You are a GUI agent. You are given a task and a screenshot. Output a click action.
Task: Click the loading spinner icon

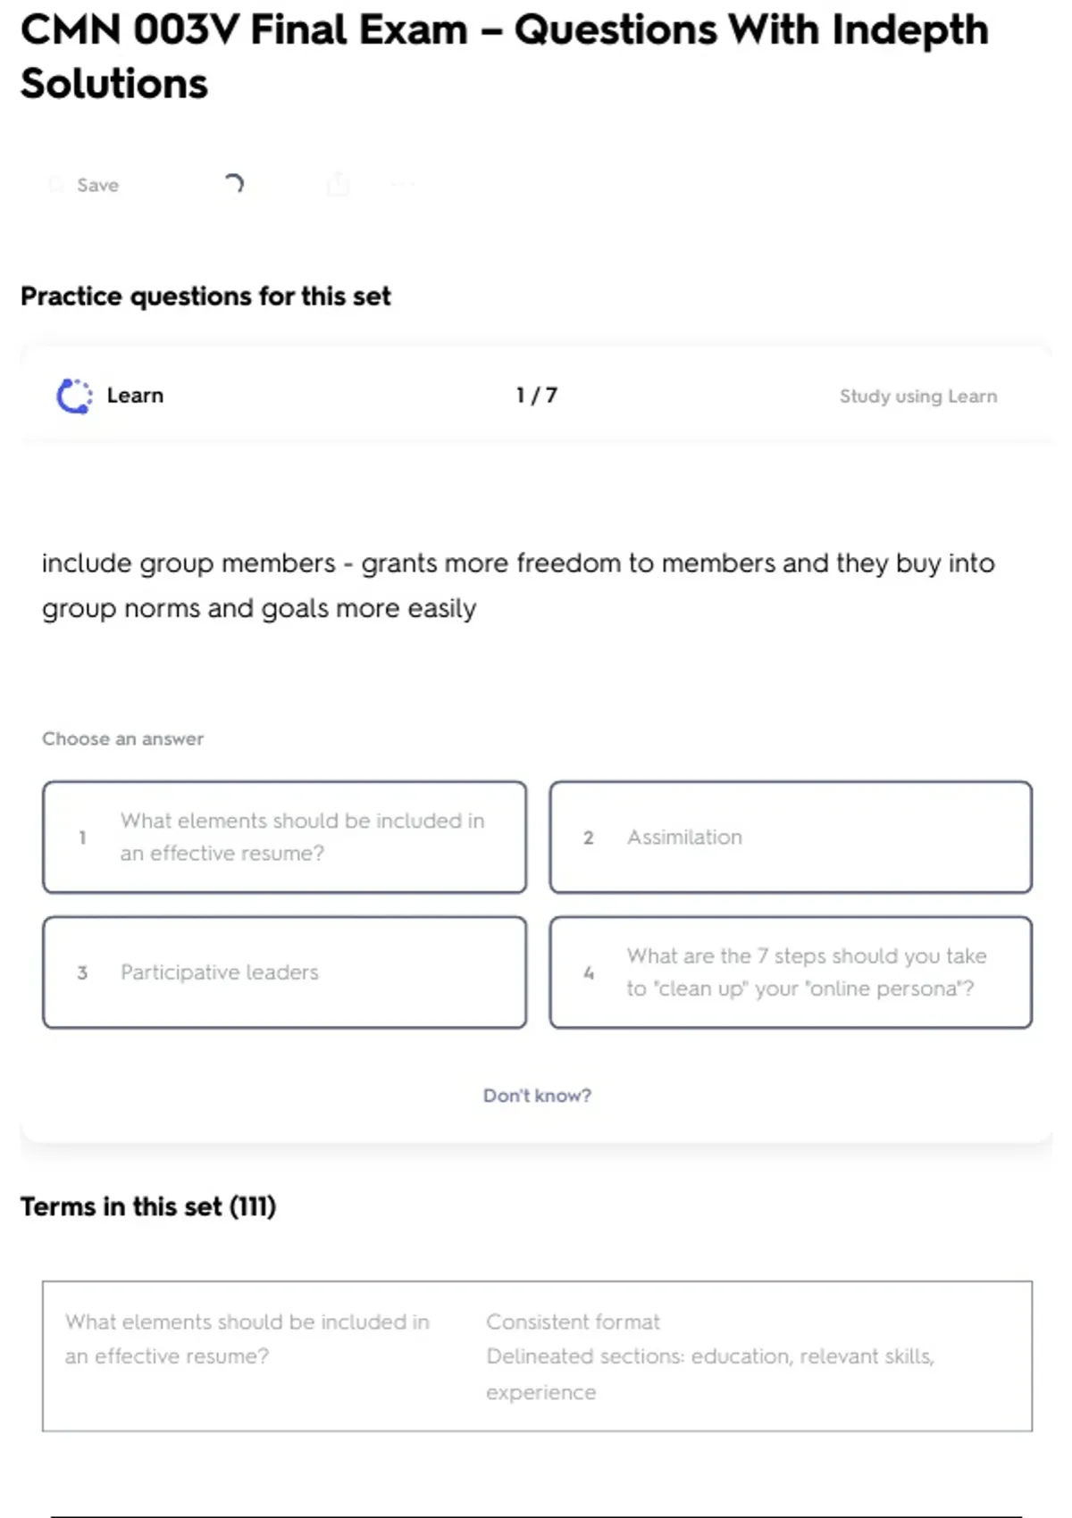(234, 184)
